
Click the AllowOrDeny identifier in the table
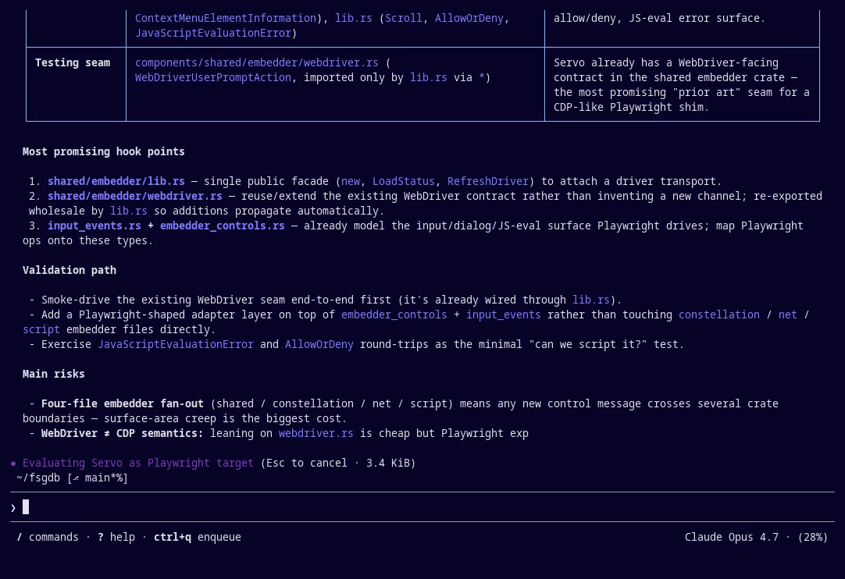point(469,18)
